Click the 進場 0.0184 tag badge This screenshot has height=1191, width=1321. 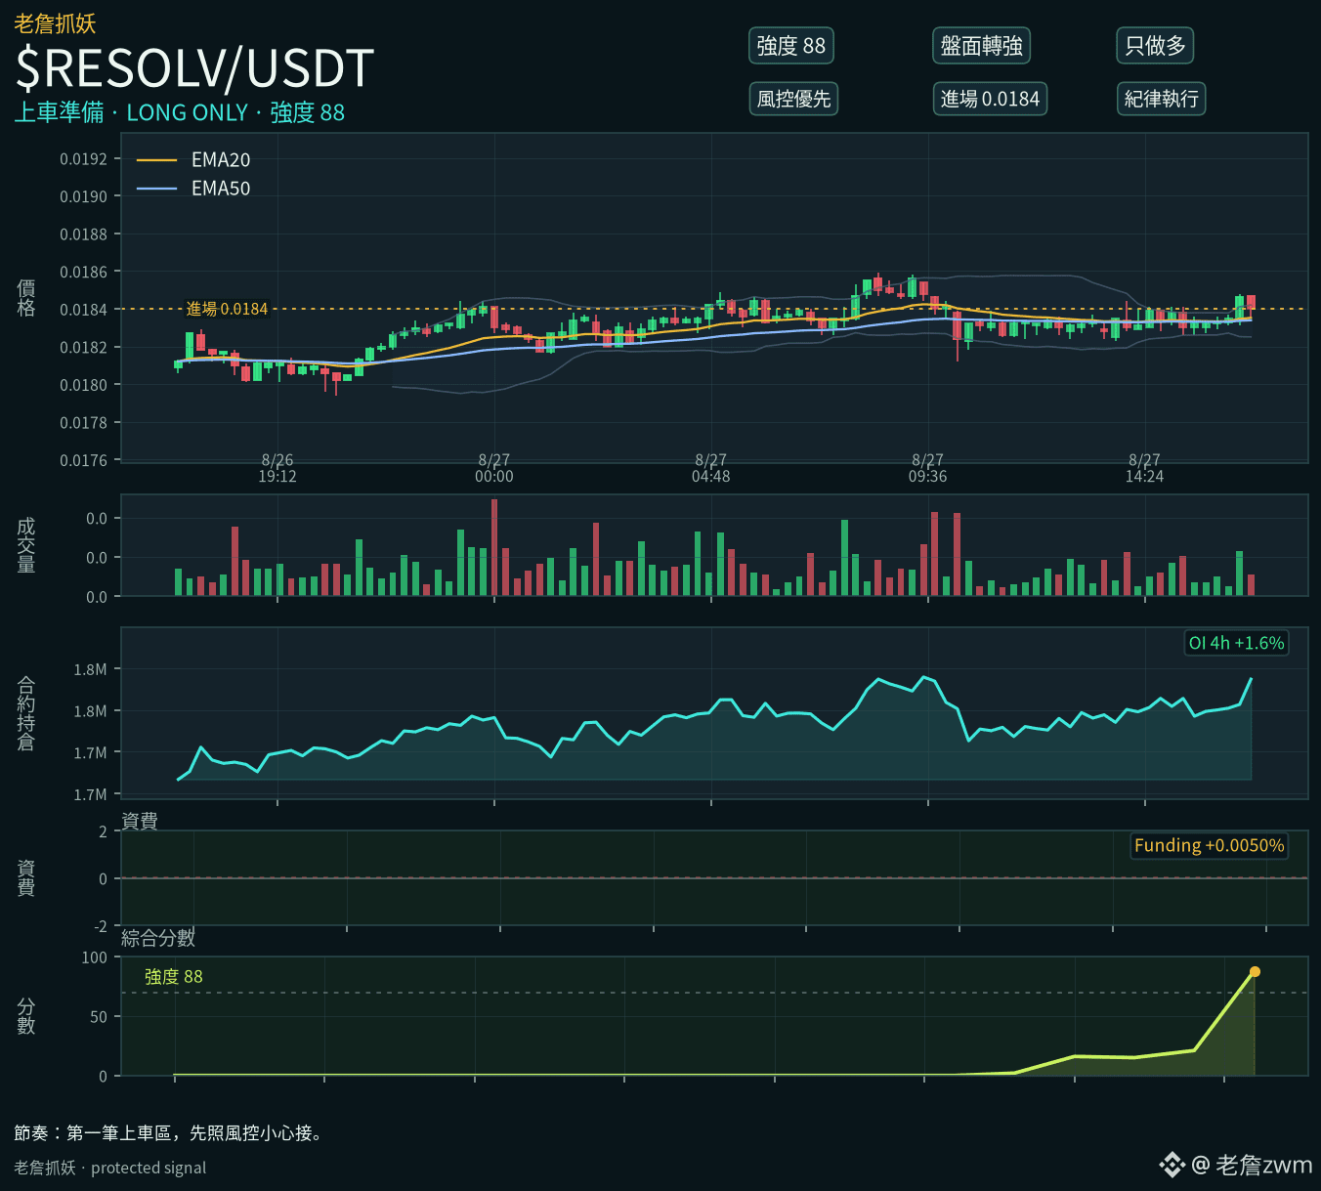click(990, 99)
